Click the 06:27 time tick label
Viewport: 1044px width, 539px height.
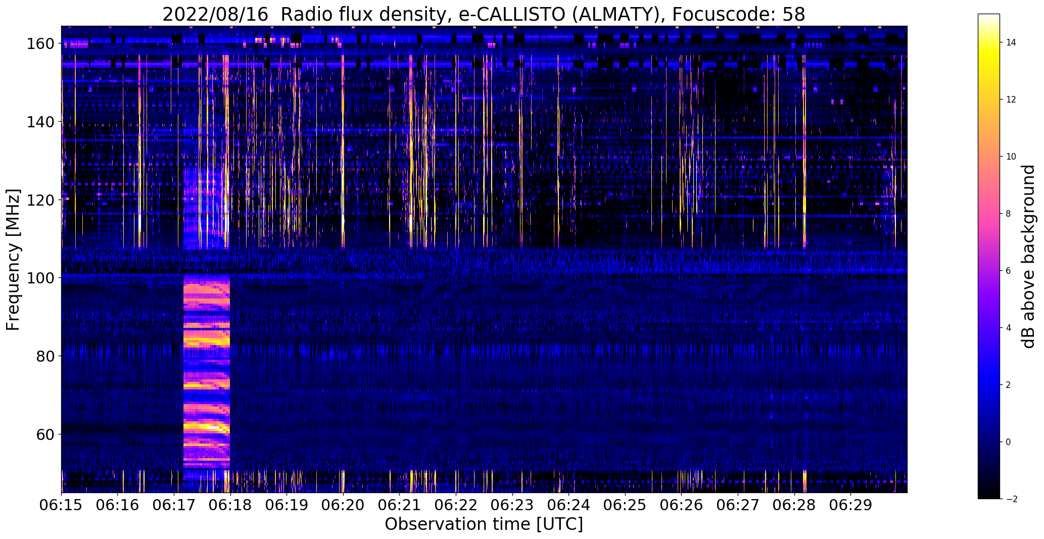click(x=738, y=505)
